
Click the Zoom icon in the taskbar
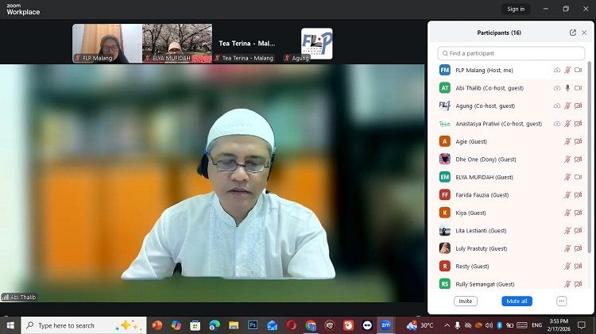coord(385,325)
